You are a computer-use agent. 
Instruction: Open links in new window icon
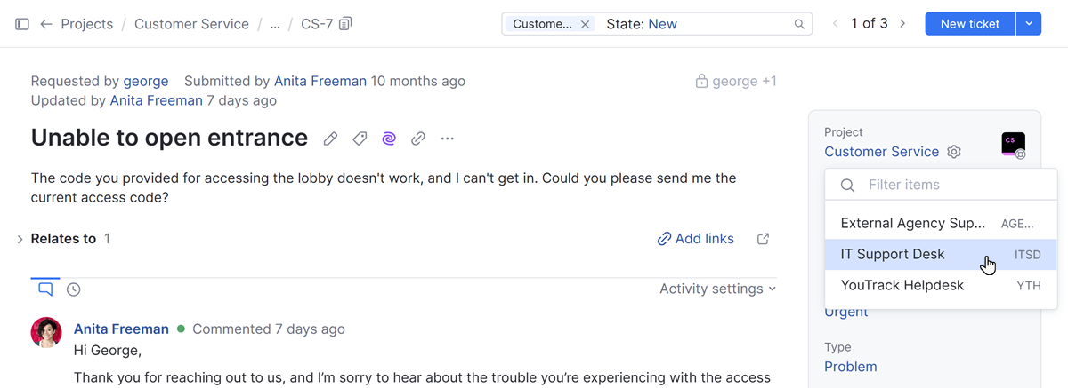tap(763, 239)
